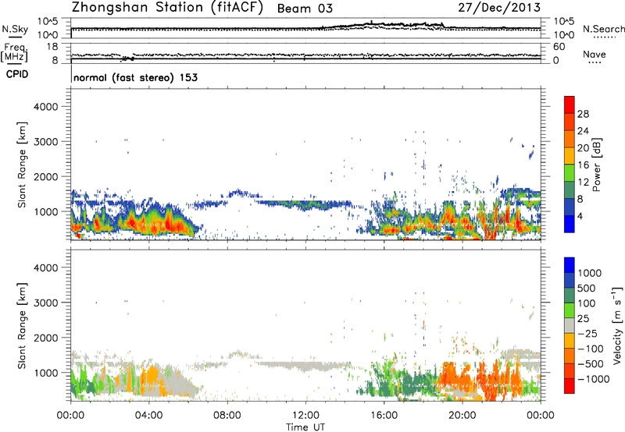The width and height of the screenshot is (625, 432).
Task: Pick the red top segment of Power colorbar
Action: (x=570, y=104)
